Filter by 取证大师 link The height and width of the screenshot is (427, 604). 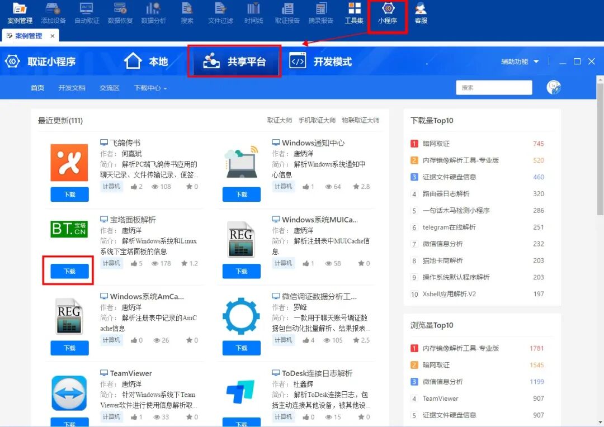(x=280, y=120)
